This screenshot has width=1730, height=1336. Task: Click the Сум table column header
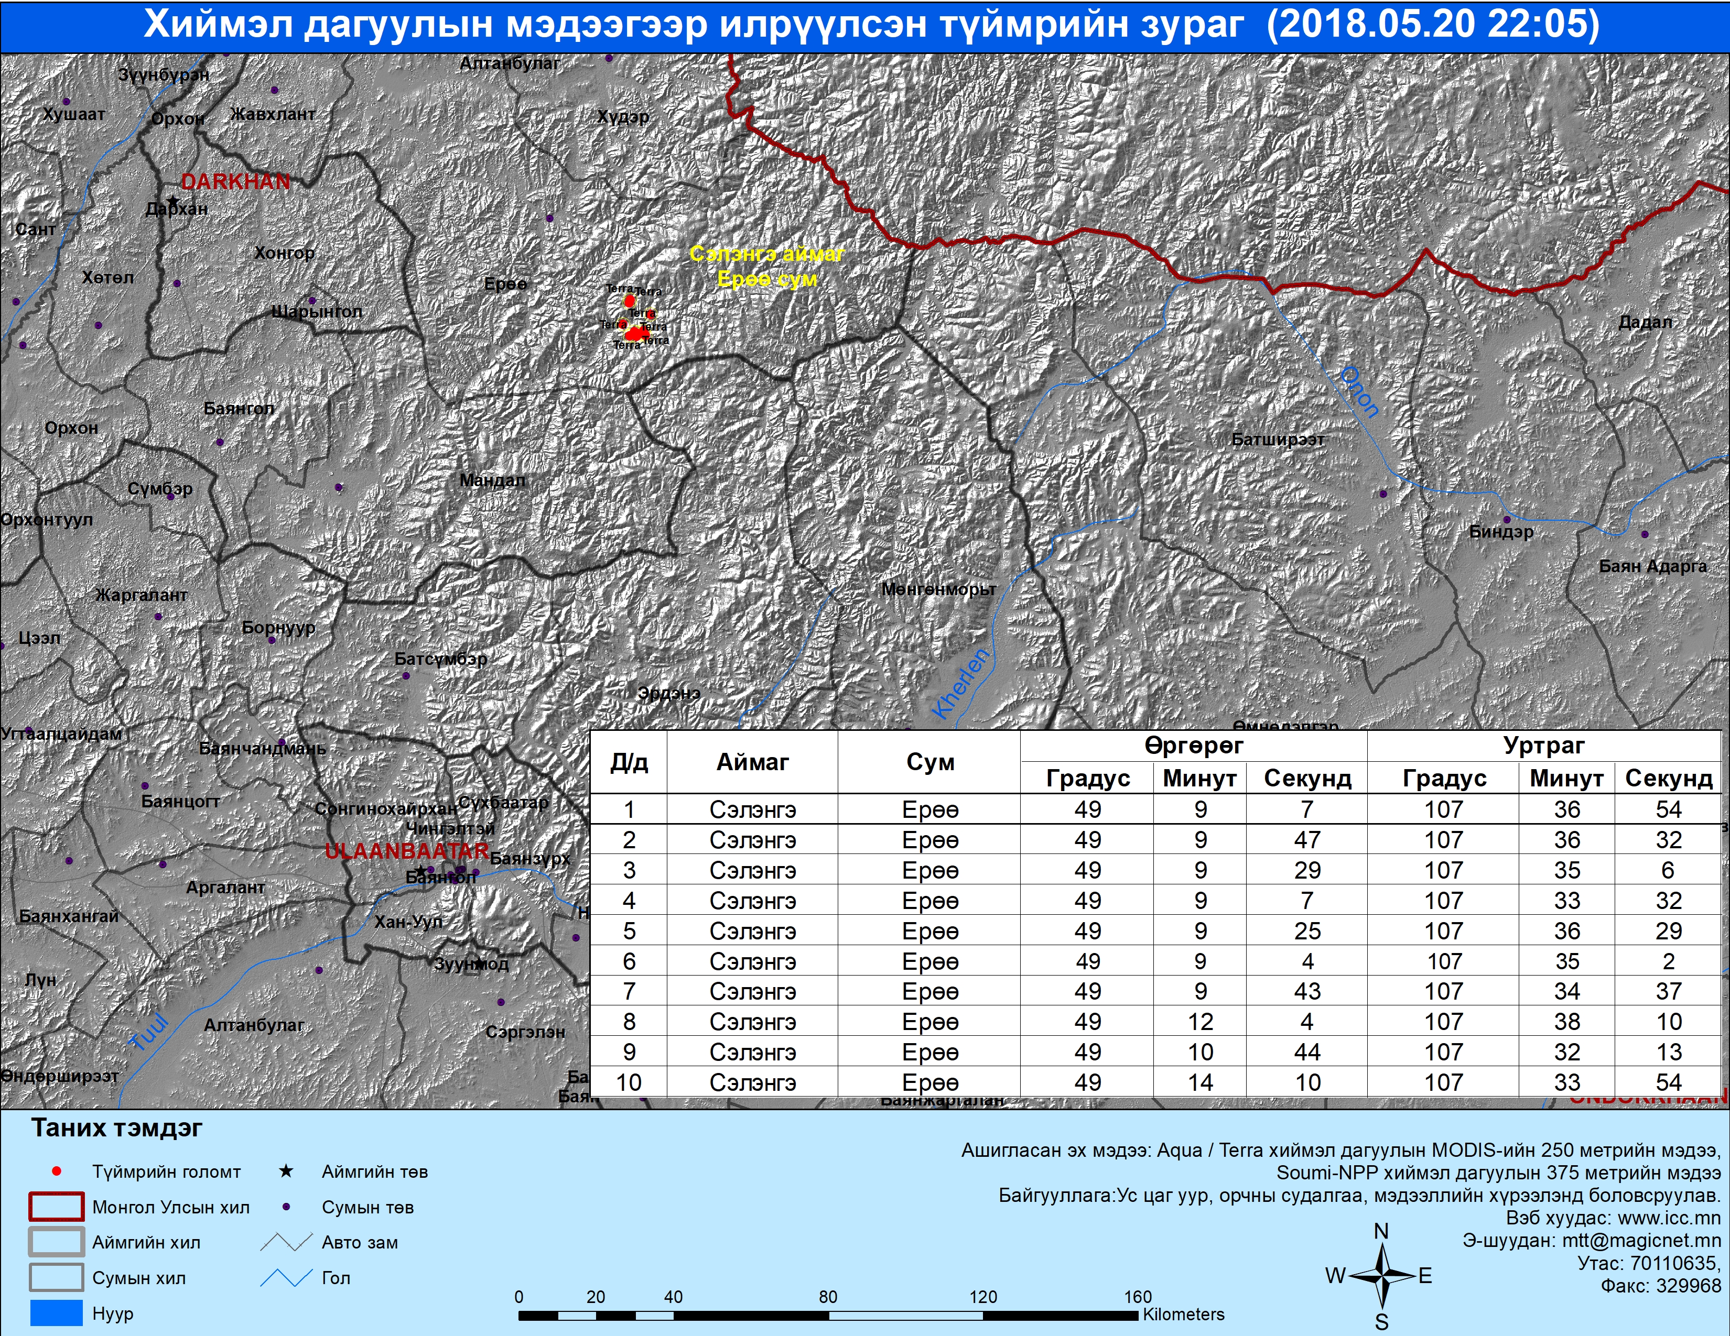click(x=930, y=762)
